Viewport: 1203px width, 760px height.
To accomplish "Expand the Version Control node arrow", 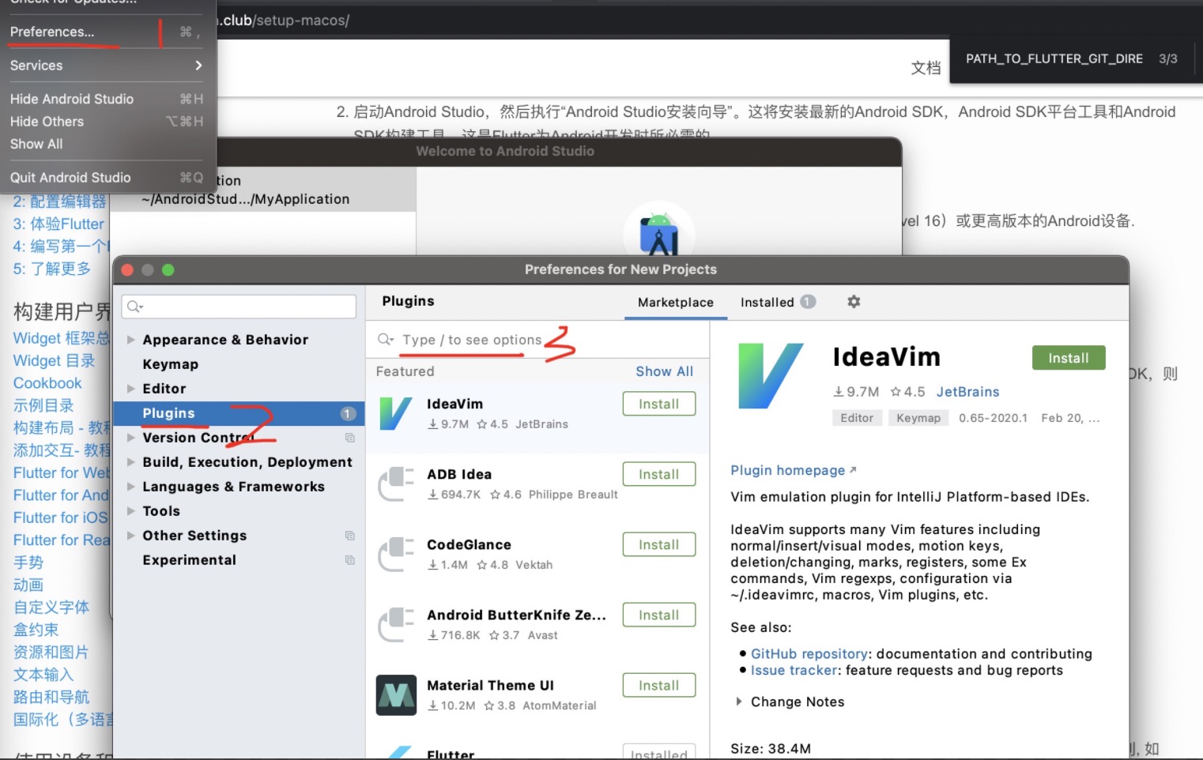I will coord(130,438).
